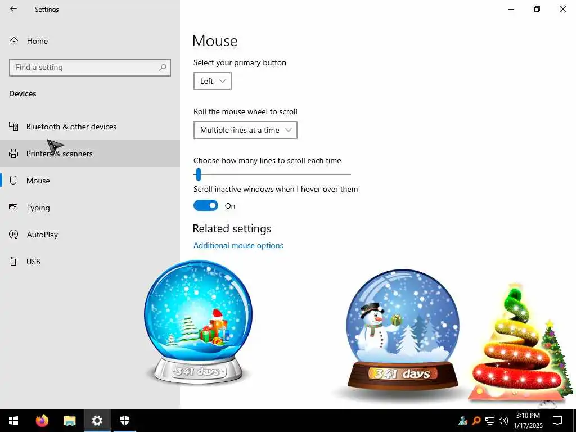Expand the Multiple lines at a time dropdown
The image size is (576, 432).
(x=245, y=130)
